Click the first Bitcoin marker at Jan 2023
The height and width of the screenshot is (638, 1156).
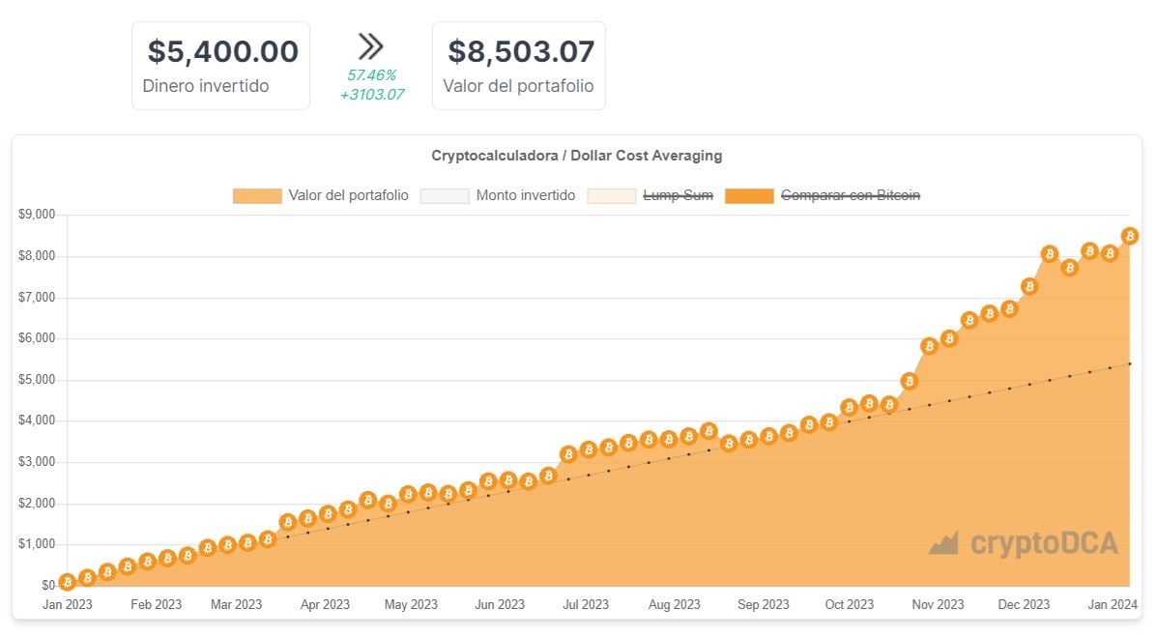point(67,582)
